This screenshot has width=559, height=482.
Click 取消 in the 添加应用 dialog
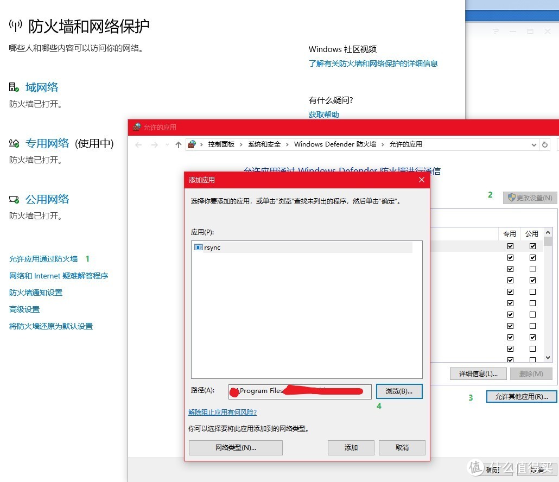tap(402, 447)
